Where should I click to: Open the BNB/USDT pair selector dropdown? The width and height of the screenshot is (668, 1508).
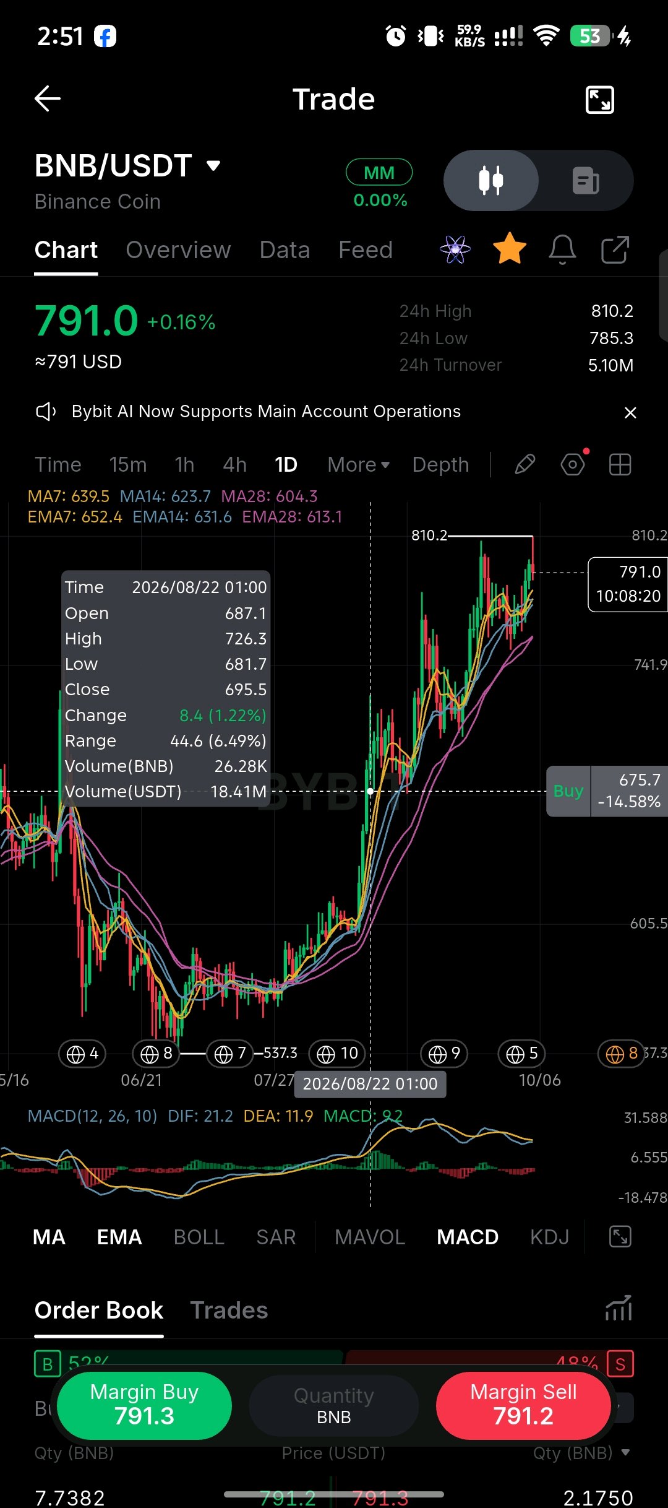point(127,166)
